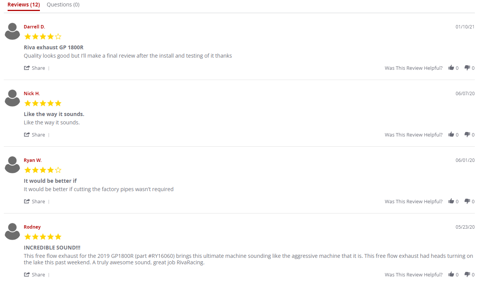Thumbs up Darrell D.'s review

[x=451, y=68]
